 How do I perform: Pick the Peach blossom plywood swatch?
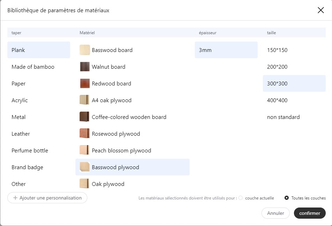point(84,150)
